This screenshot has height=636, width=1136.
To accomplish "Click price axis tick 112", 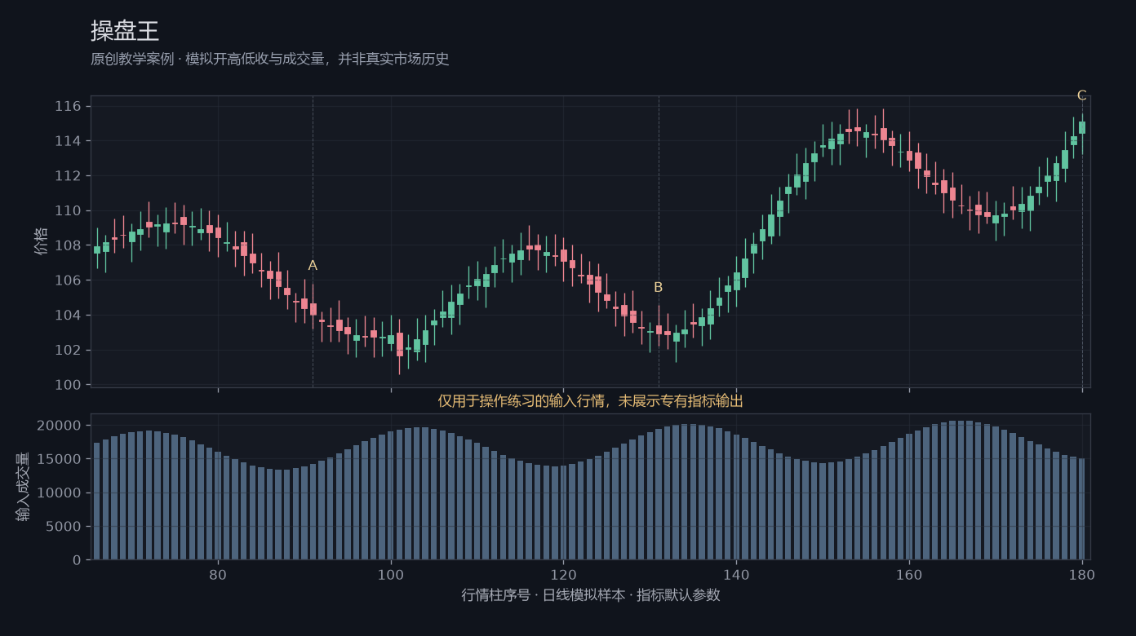I will click(68, 176).
